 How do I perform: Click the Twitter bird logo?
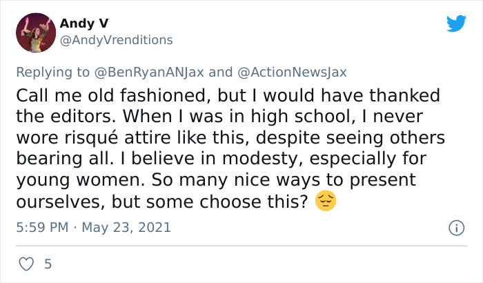click(x=456, y=23)
